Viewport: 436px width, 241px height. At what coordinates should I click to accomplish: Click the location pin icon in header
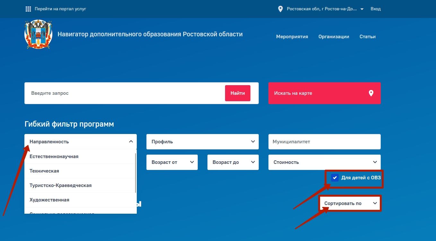pyautogui.click(x=280, y=9)
